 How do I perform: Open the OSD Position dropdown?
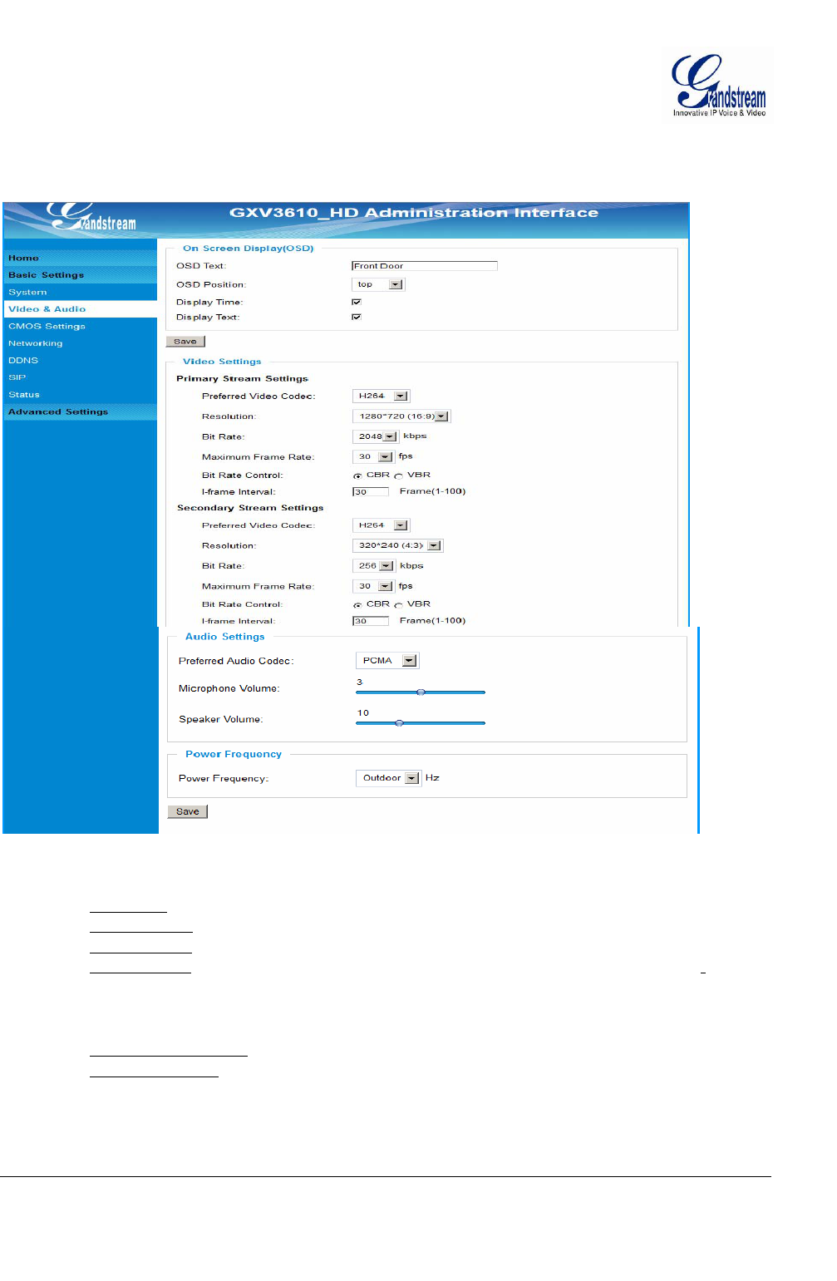[x=378, y=284]
